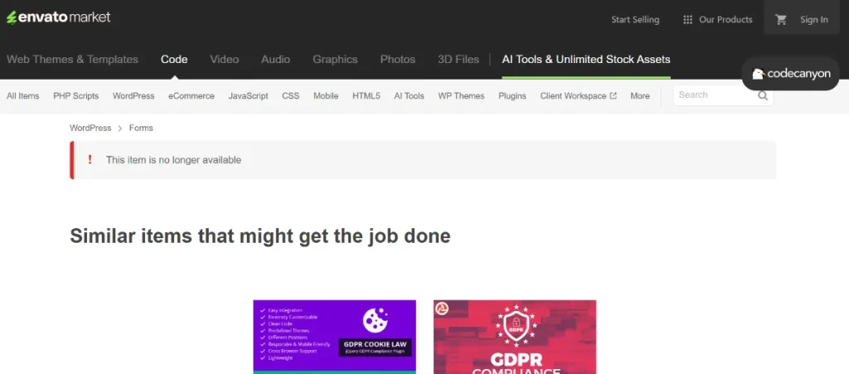
Task: Open Plugins category
Action: point(512,96)
